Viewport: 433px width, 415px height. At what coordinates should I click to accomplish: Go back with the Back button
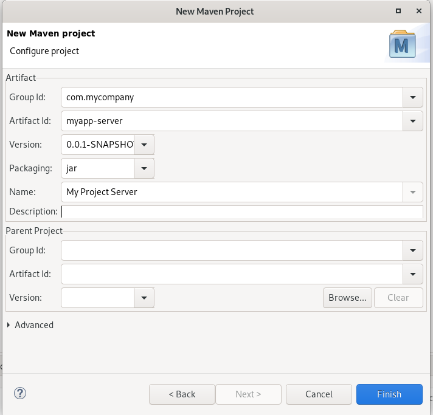[x=182, y=394]
